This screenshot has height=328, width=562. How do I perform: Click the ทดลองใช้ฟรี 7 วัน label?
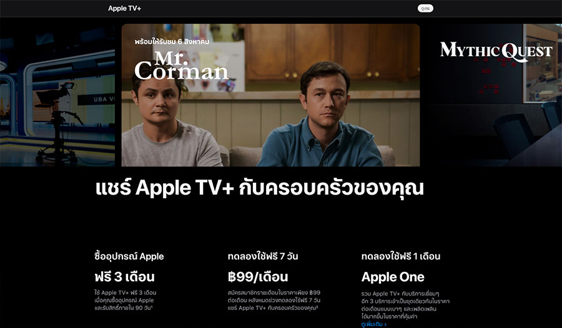point(263,256)
